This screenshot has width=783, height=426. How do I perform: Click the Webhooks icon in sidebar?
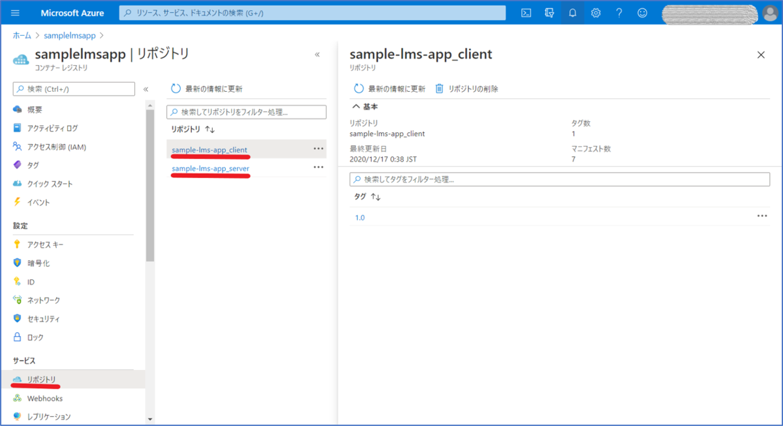(18, 398)
